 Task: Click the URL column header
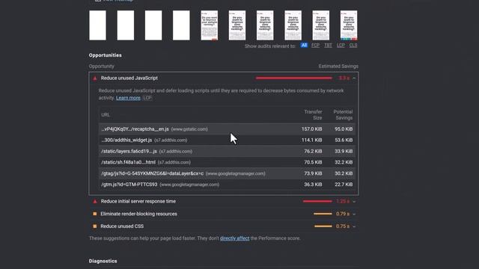pyautogui.click(x=106, y=114)
